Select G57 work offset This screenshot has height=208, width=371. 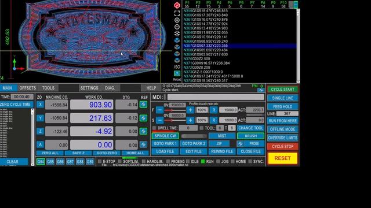click(x=70, y=162)
